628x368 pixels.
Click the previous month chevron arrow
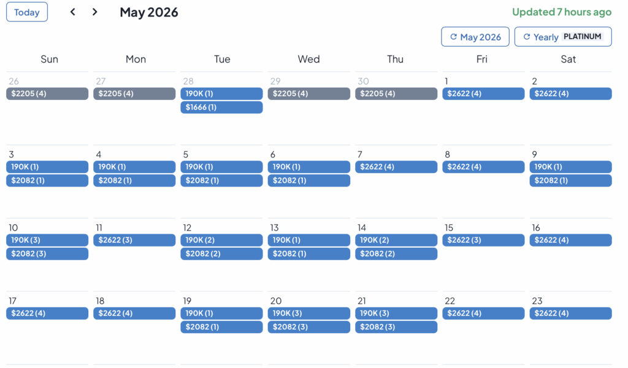coord(72,12)
